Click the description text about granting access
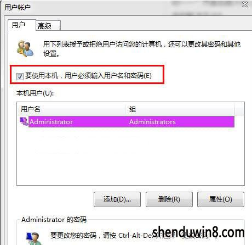Screen dimensions: 252x245 [142, 49]
